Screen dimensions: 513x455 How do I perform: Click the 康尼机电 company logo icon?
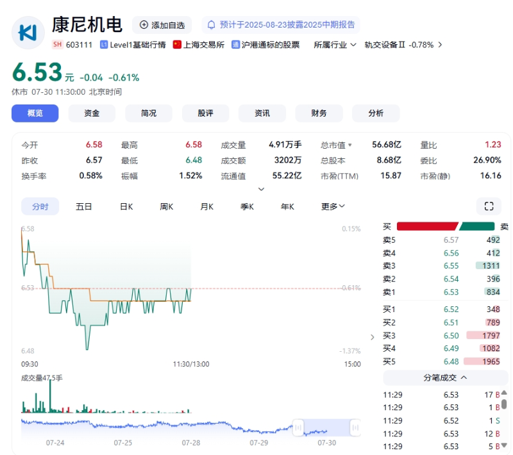(28, 32)
